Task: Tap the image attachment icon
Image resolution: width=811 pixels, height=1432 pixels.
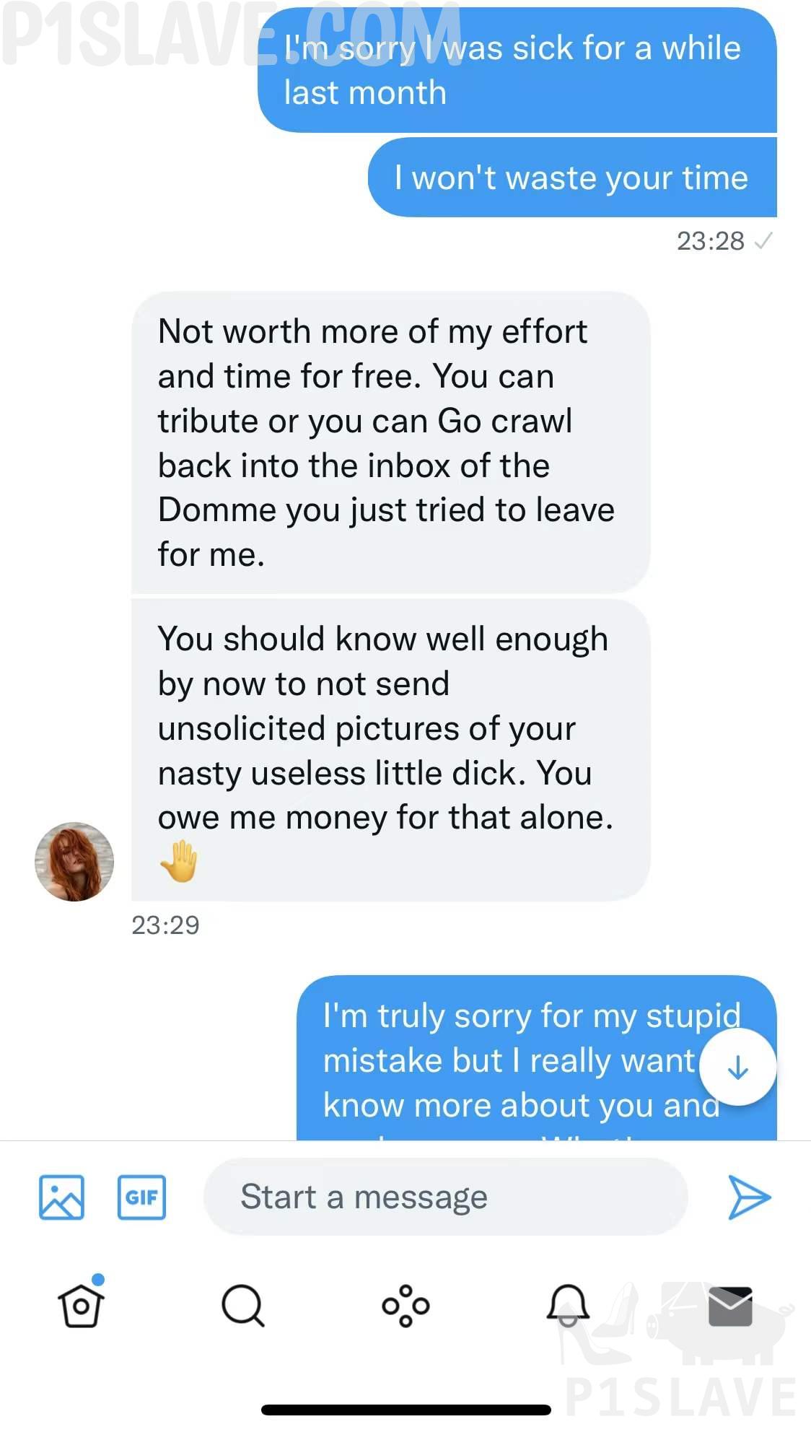Action: point(61,1197)
